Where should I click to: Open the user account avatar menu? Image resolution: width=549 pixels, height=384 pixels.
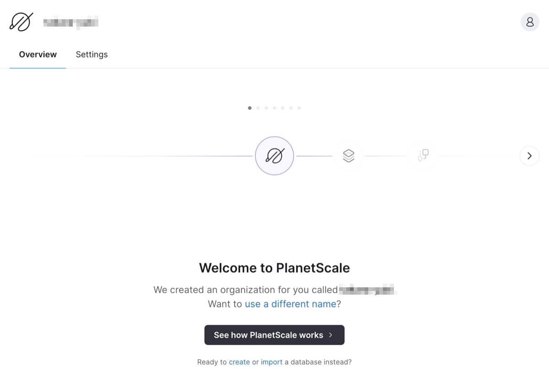[530, 22]
